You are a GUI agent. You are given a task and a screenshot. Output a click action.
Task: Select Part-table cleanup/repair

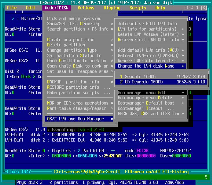click(77, 108)
